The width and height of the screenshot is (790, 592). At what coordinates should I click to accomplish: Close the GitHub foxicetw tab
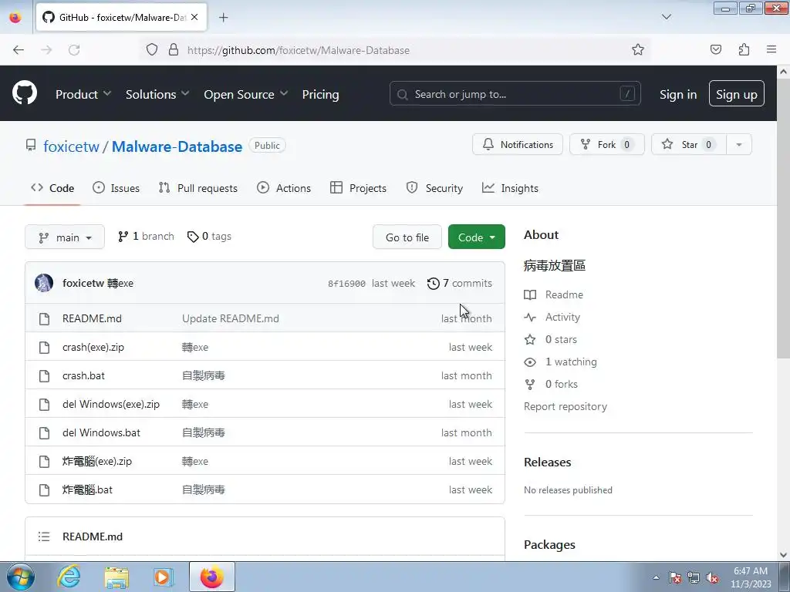pyautogui.click(x=194, y=17)
